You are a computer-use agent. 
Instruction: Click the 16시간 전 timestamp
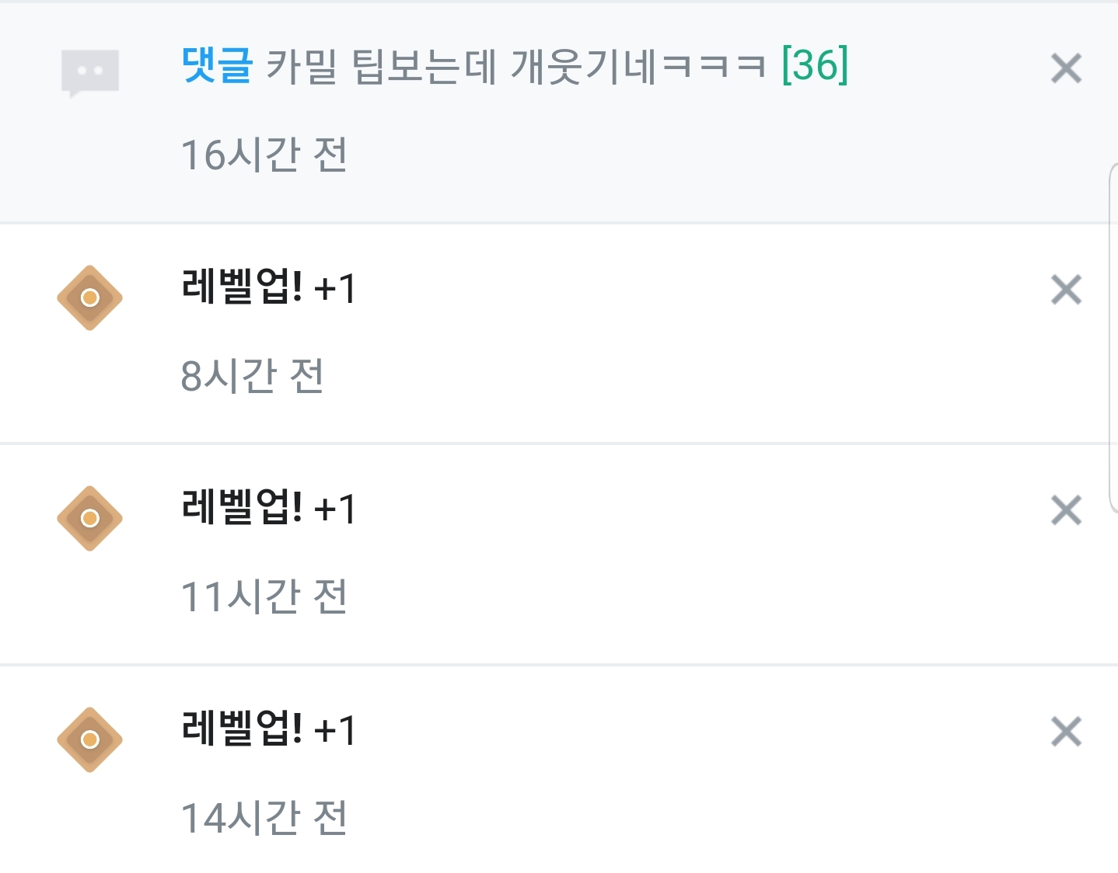pyautogui.click(x=264, y=155)
